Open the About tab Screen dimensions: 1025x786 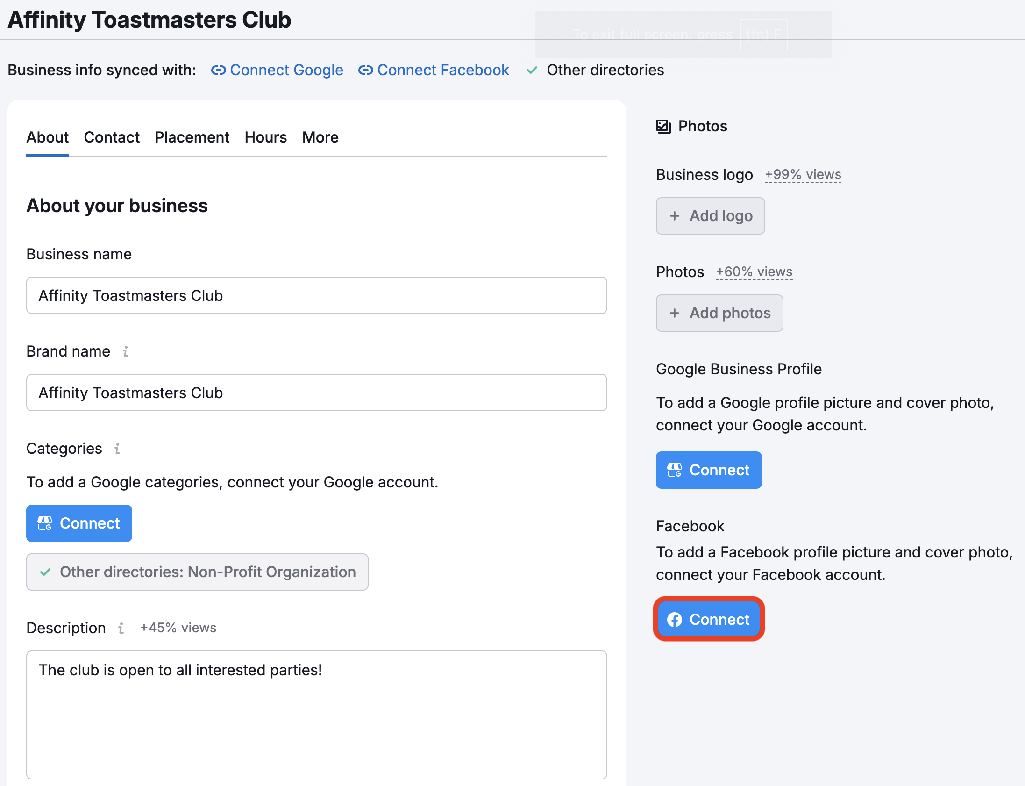coord(47,137)
